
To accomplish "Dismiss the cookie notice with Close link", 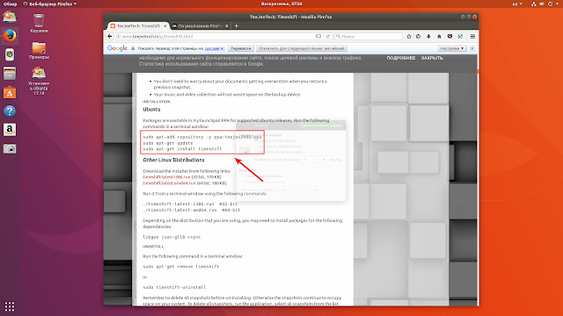I will [432, 58].
